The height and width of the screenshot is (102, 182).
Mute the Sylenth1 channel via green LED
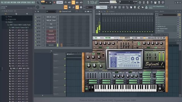[x=36, y=45]
